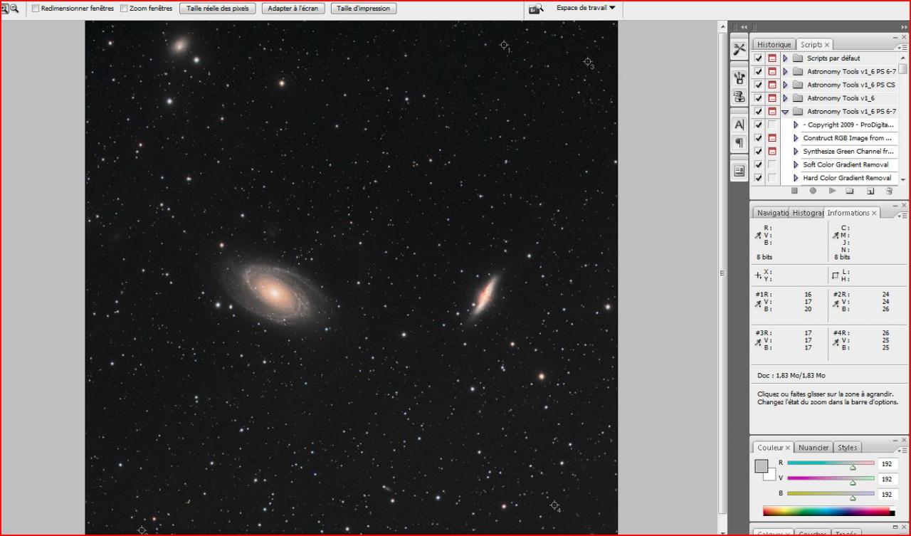Toggle the Scripts par défaut set checkmark

pyautogui.click(x=759, y=58)
